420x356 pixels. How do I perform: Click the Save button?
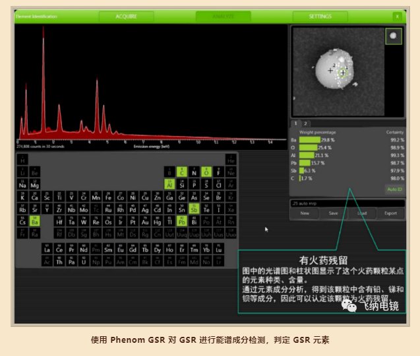333,213
